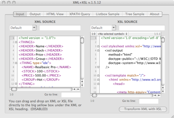Click the XSL source file path field

click(x=142, y=28)
